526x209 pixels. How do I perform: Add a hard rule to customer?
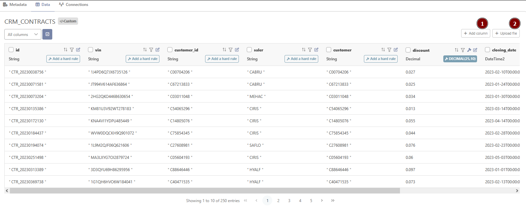click(x=381, y=59)
